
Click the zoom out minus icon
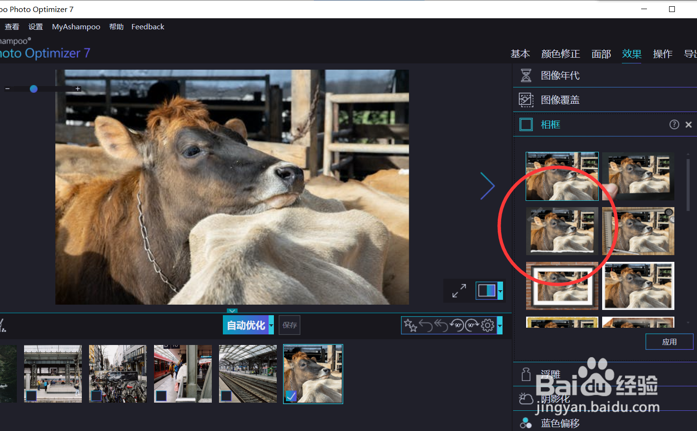pos(8,89)
